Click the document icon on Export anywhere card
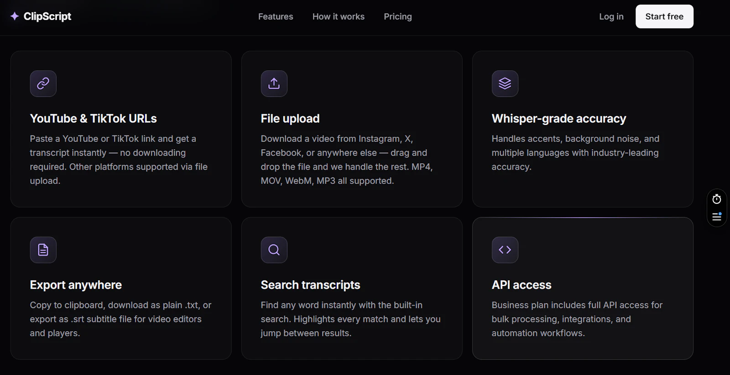Viewport: 730px width, 375px height. click(x=43, y=250)
